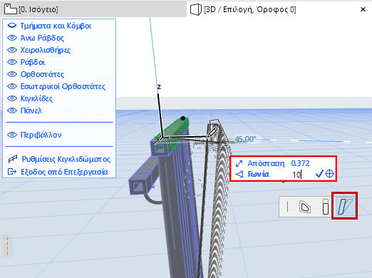372x278 pixels.
Task: Toggle Εσωτερικοί Ορθοστάτες visibility eye
Action: click(x=12, y=86)
